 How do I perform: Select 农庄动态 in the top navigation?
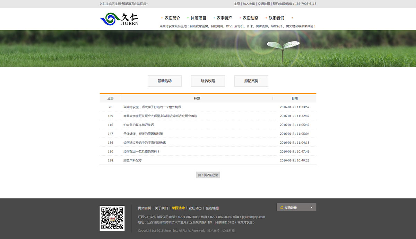[x=250, y=18]
